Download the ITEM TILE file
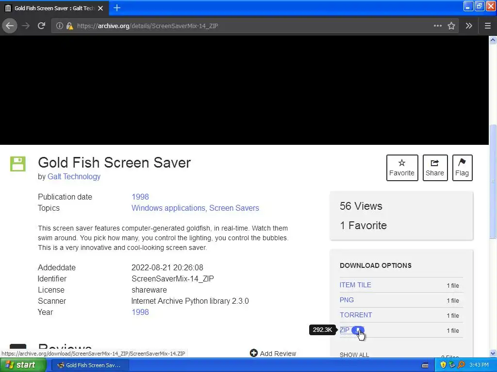The height and width of the screenshot is (372, 497). (x=355, y=285)
